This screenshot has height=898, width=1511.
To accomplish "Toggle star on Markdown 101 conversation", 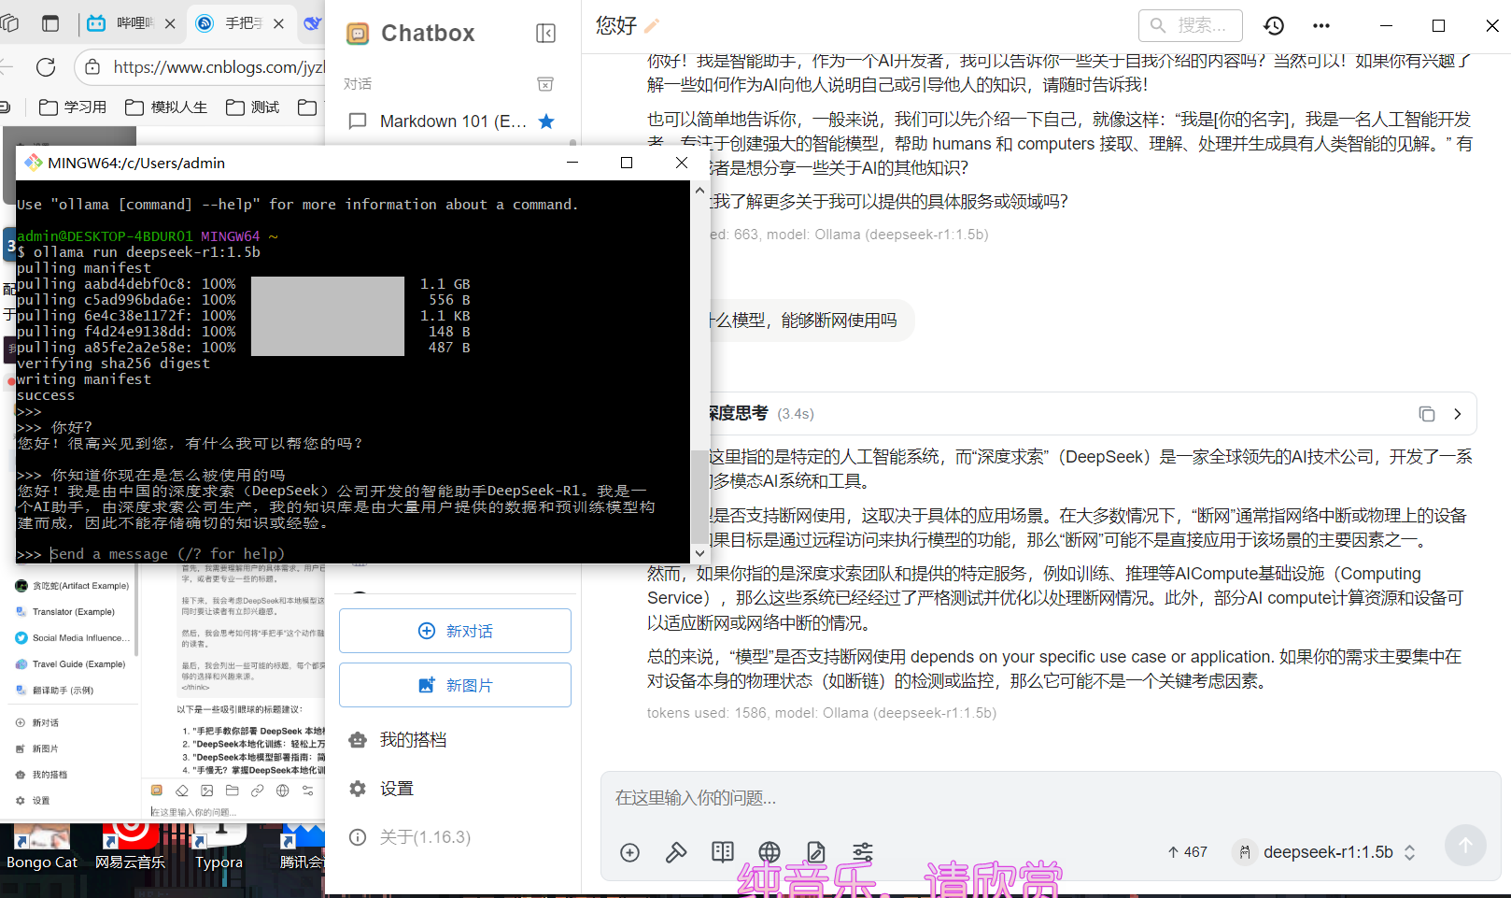I will click(x=546, y=121).
